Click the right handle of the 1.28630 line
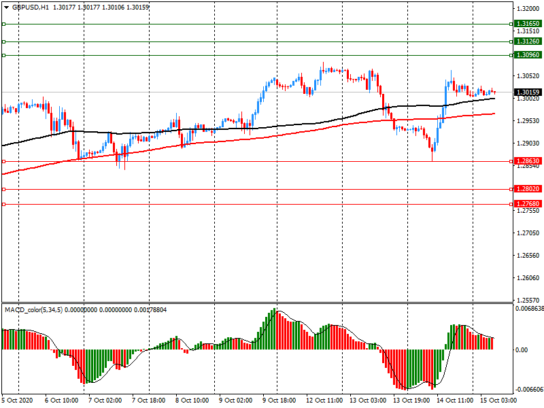The width and height of the screenshot is (544, 408). tap(511, 162)
